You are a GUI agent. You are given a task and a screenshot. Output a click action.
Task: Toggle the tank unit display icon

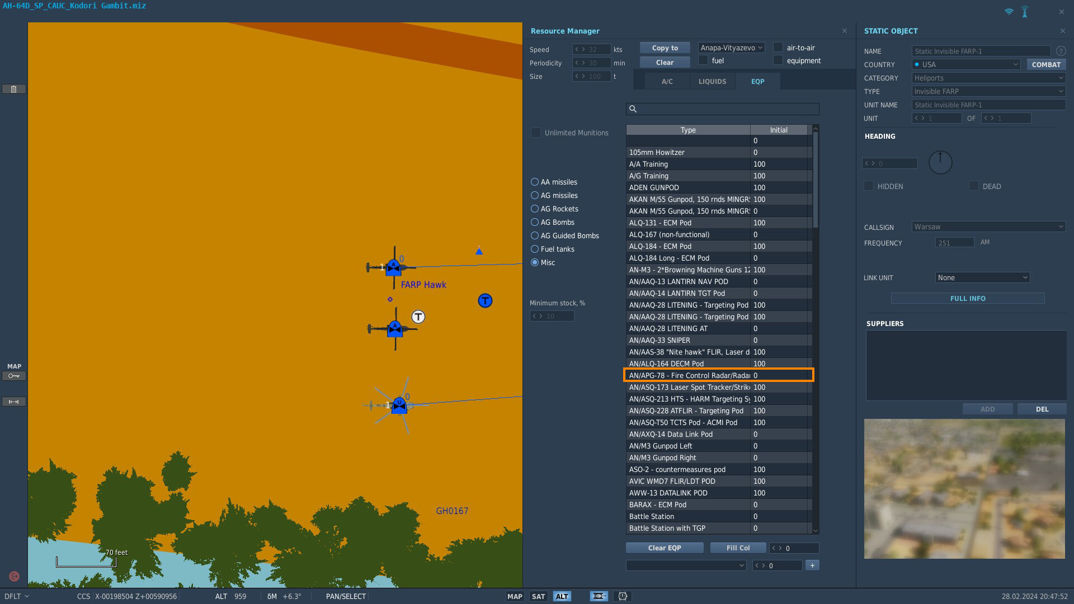point(599,596)
